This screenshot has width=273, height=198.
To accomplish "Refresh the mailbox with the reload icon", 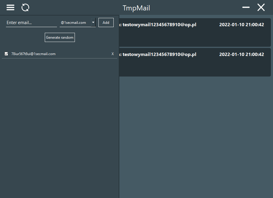I will 25,7.
